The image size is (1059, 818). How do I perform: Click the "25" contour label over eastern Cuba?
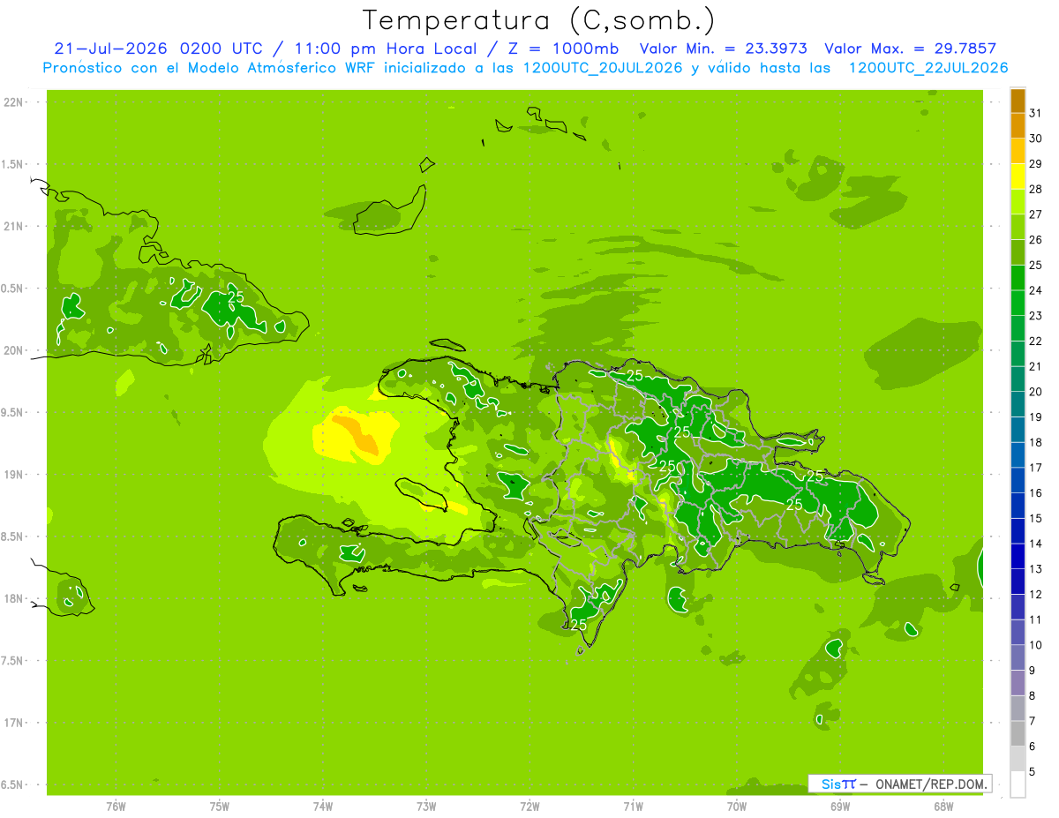click(x=236, y=297)
